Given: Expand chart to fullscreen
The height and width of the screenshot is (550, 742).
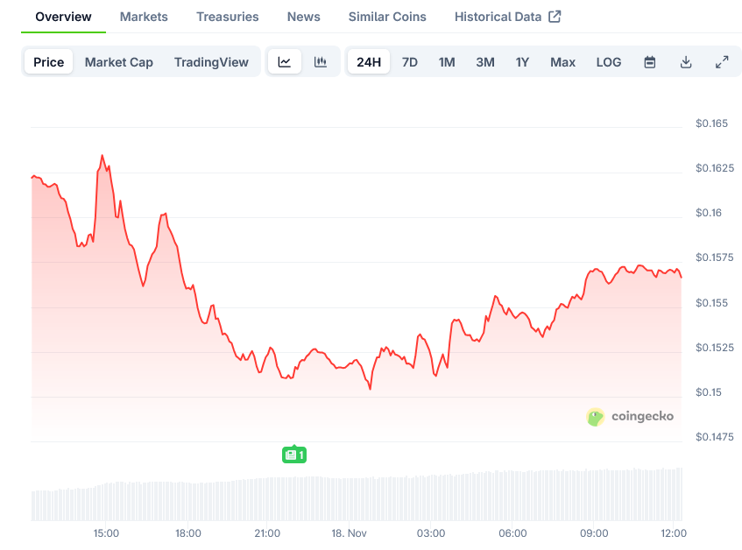Looking at the screenshot, I should tap(722, 62).
